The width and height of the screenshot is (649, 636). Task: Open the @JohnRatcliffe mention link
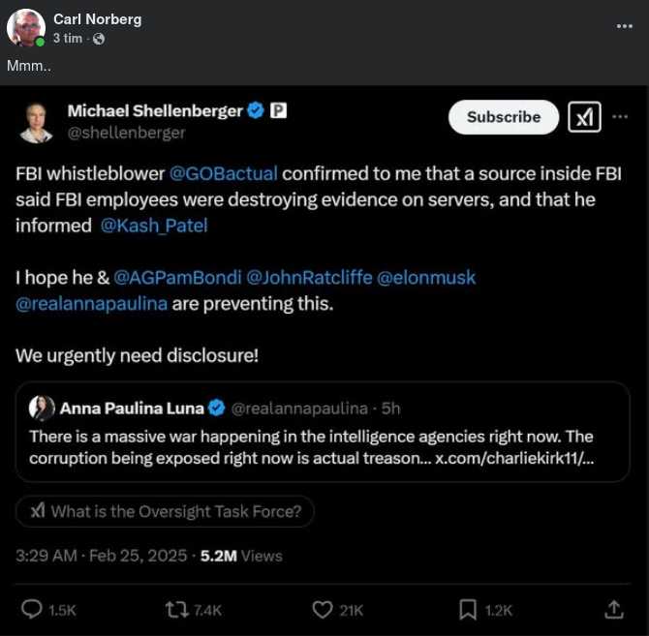click(310, 278)
